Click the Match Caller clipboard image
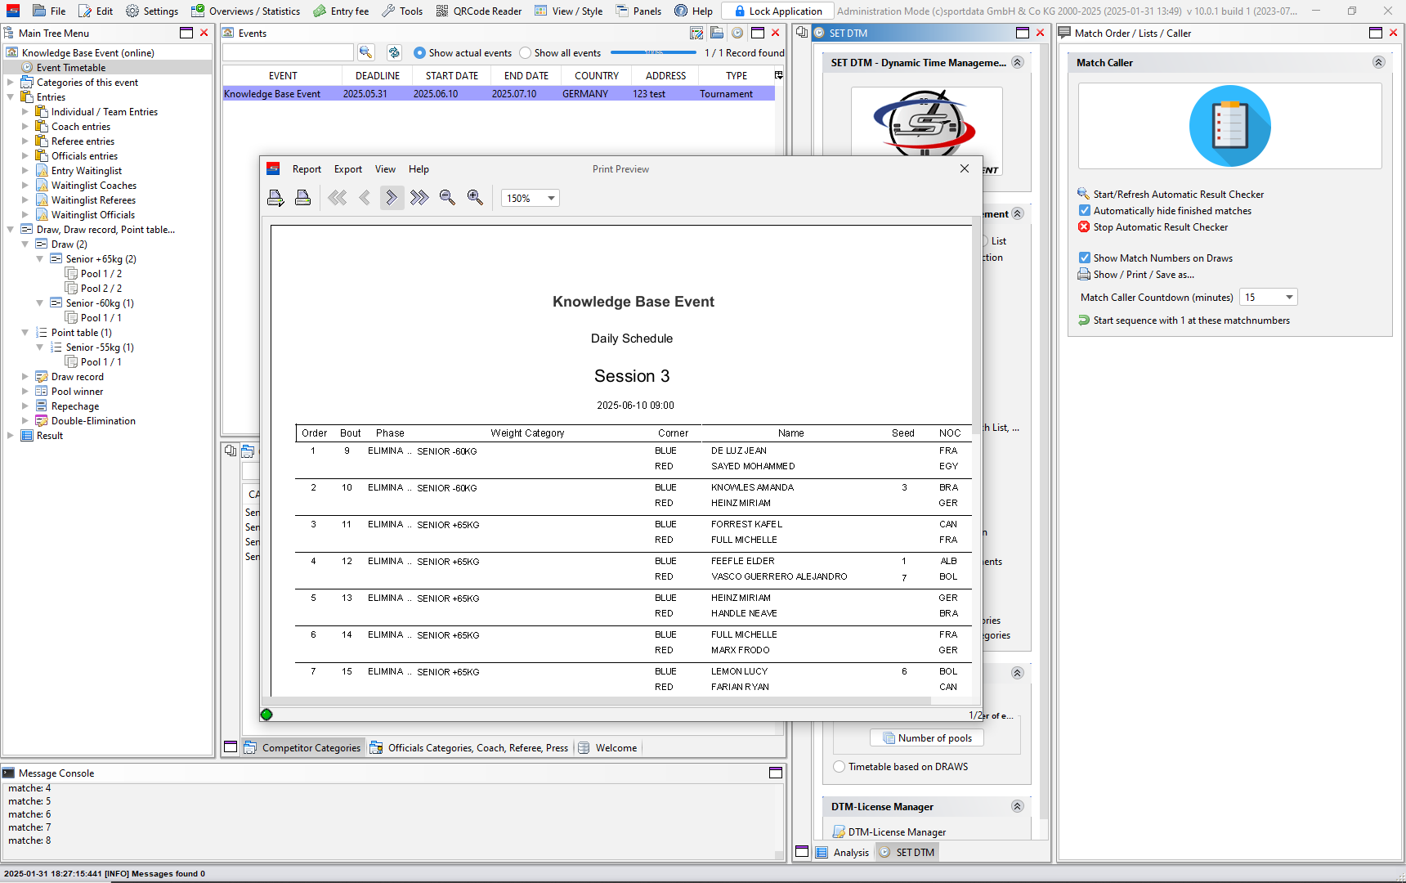Viewport: 1406px width, 883px height. point(1229,126)
